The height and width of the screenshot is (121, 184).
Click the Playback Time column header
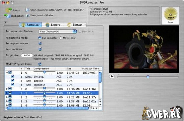point(90,69)
